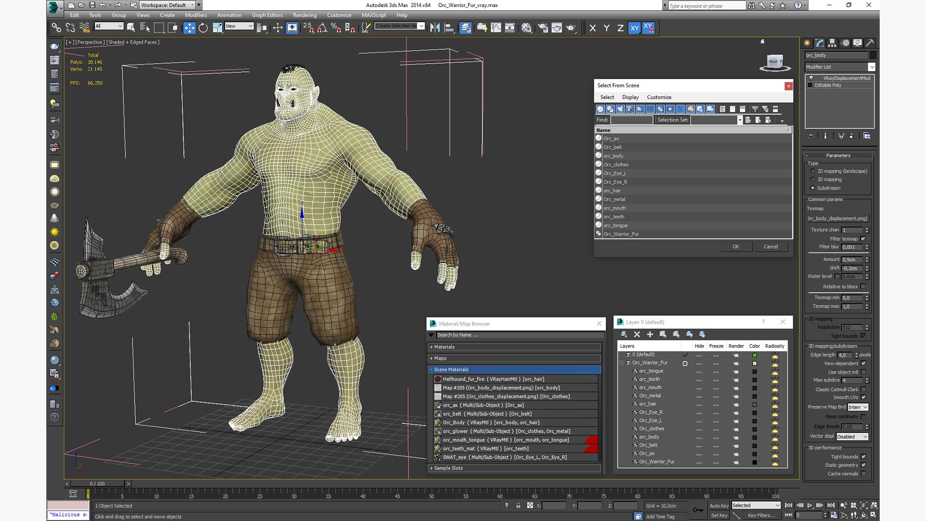Open the Modifiers menu
The height and width of the screenshot is (521, 926).
click(x=196, y=15)
